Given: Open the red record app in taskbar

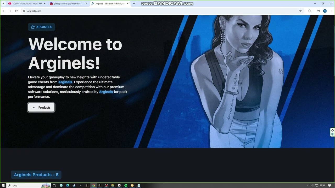Looking at the screenshot, I should [106, 185].
